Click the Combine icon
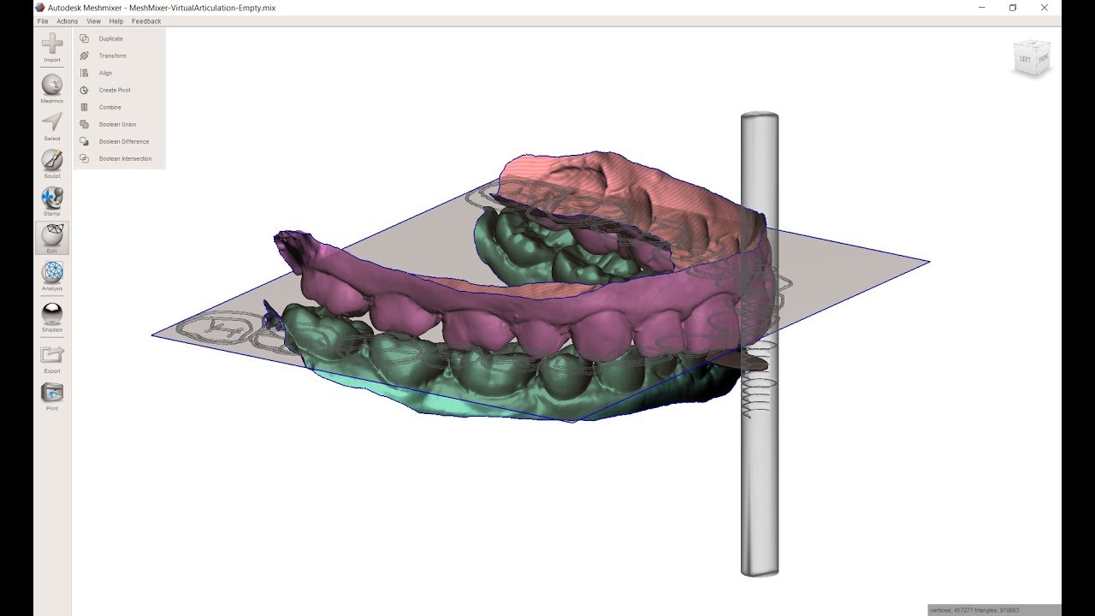1095x616 pixels. coord(84,107)
